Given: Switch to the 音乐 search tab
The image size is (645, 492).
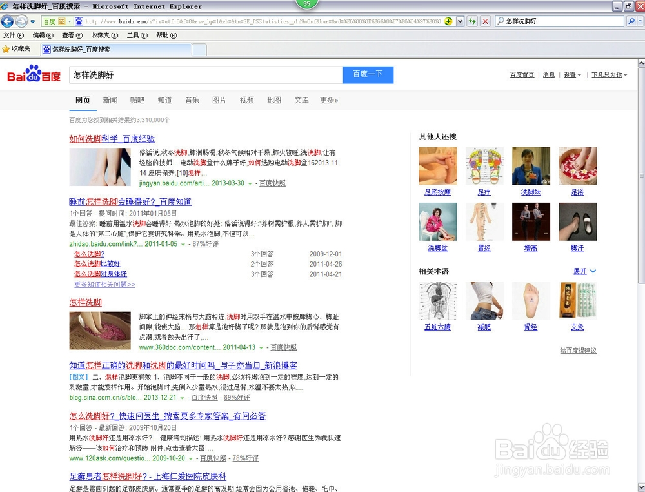Looking at the screenshot, I should tap(192, 100).
